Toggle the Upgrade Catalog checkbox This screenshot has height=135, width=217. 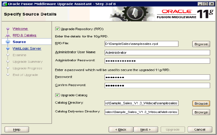coord(57,95)
